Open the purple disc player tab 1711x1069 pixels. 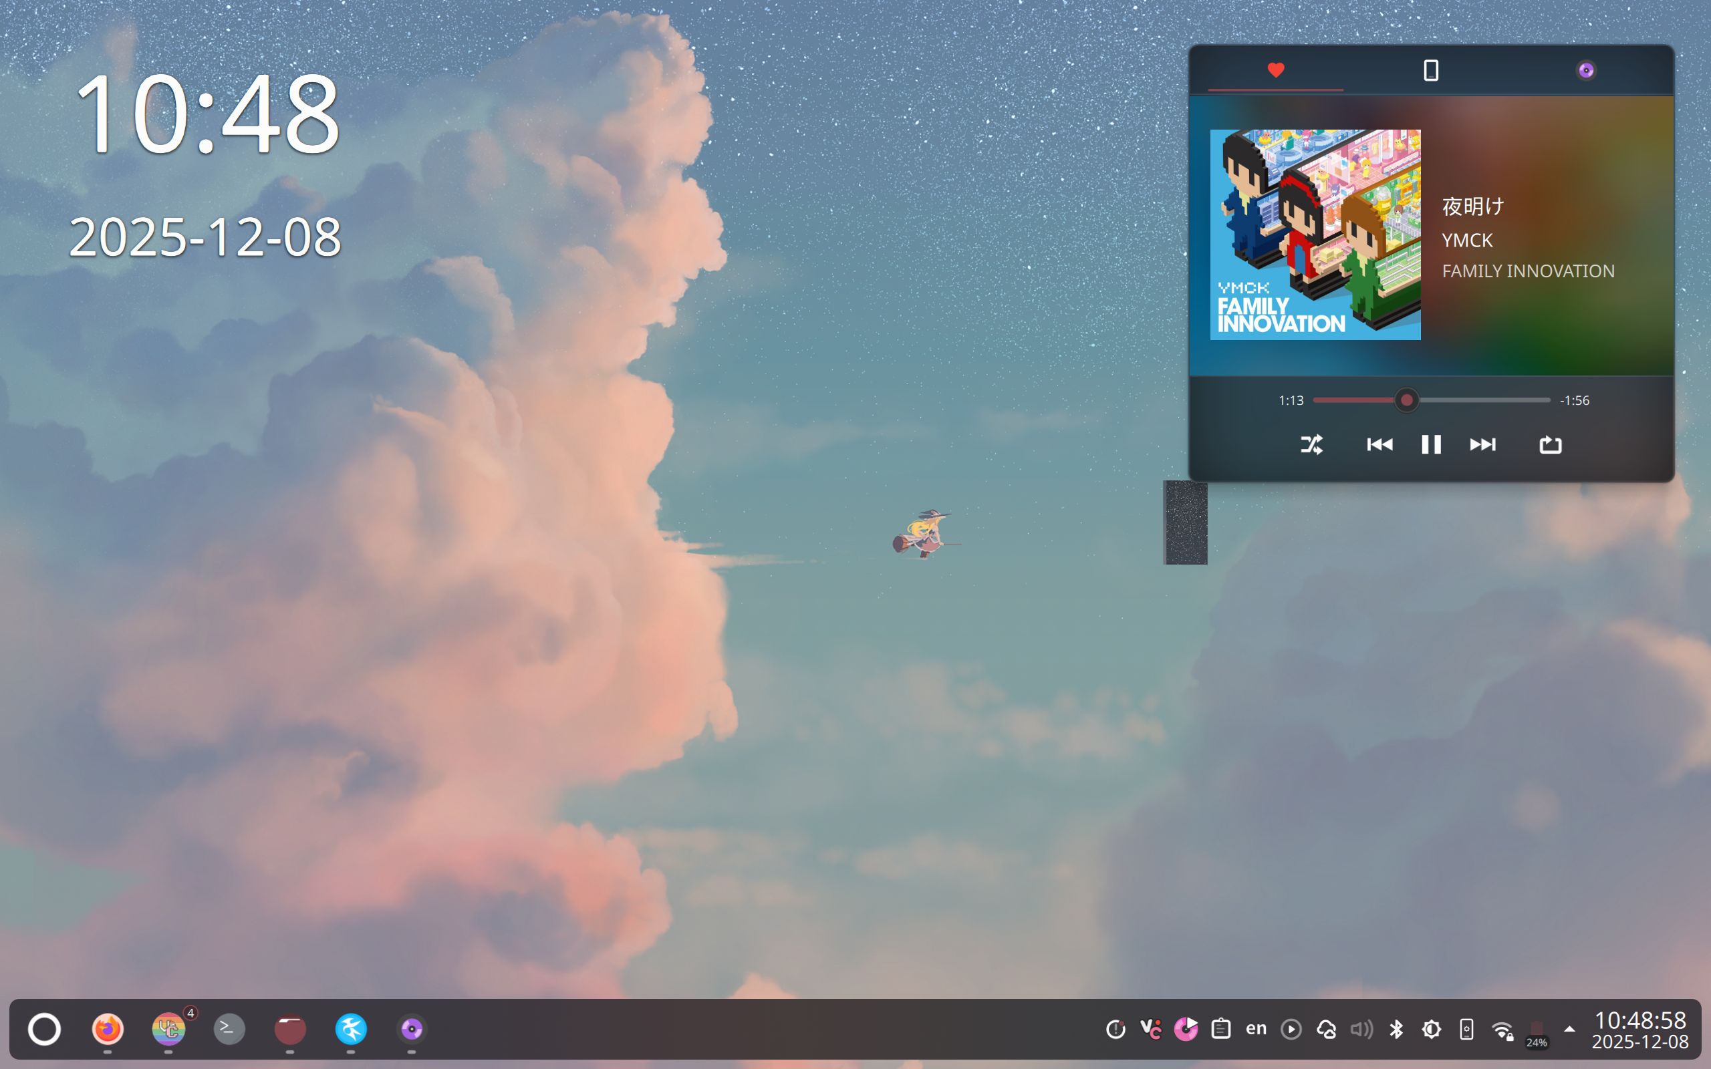coord(1586,70)
